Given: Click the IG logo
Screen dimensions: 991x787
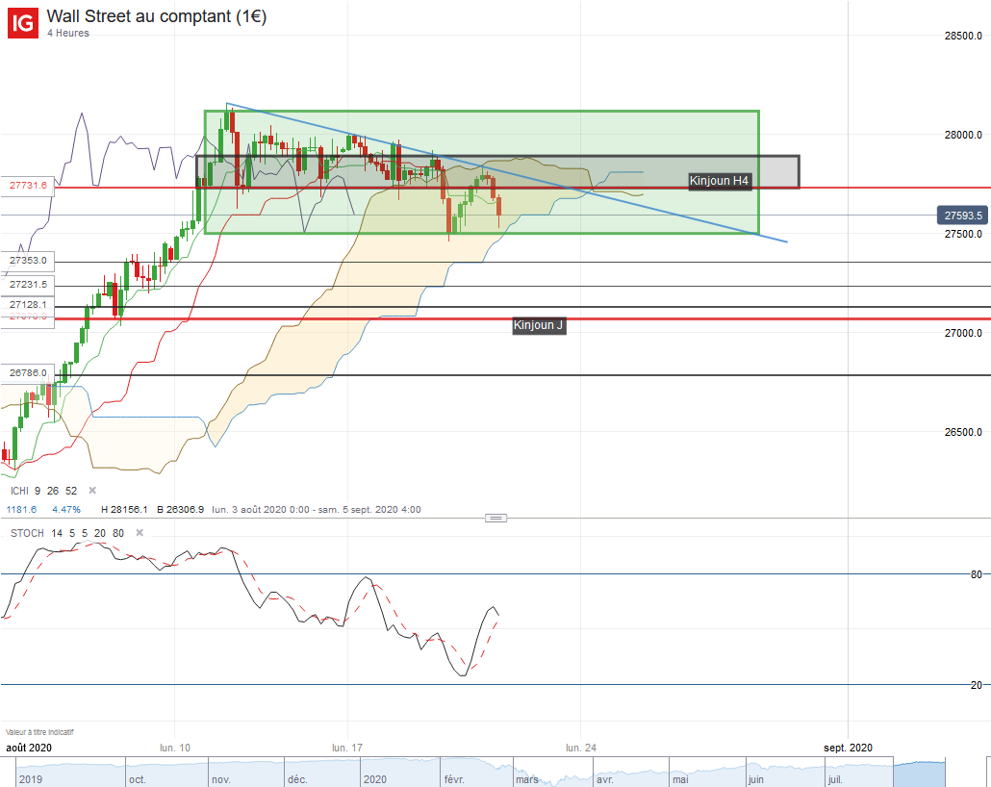Looking at the screenshot, I should 23,23.
